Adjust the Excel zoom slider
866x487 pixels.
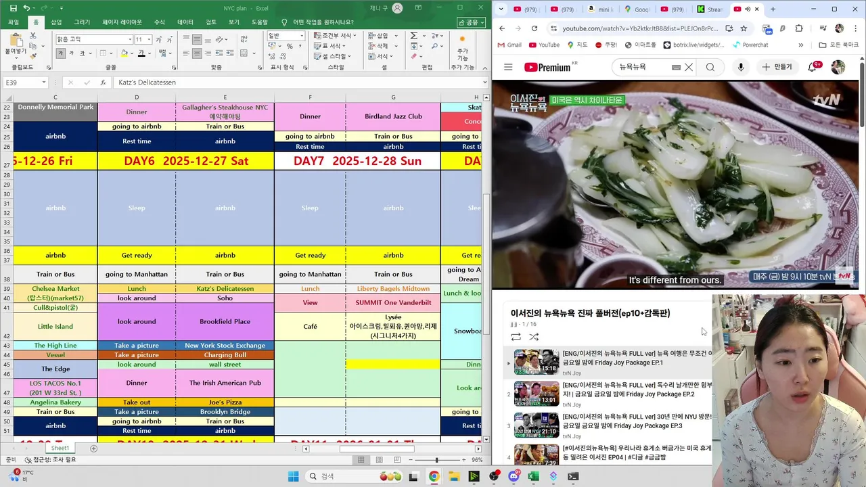[x=436, y=460]
